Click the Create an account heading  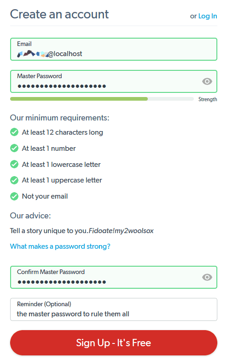pos(59,14)
